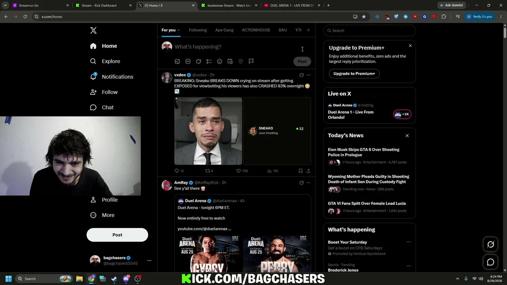Select the BAU timeline tab
This screenshot has width=507, height=285.
point(283,30)
